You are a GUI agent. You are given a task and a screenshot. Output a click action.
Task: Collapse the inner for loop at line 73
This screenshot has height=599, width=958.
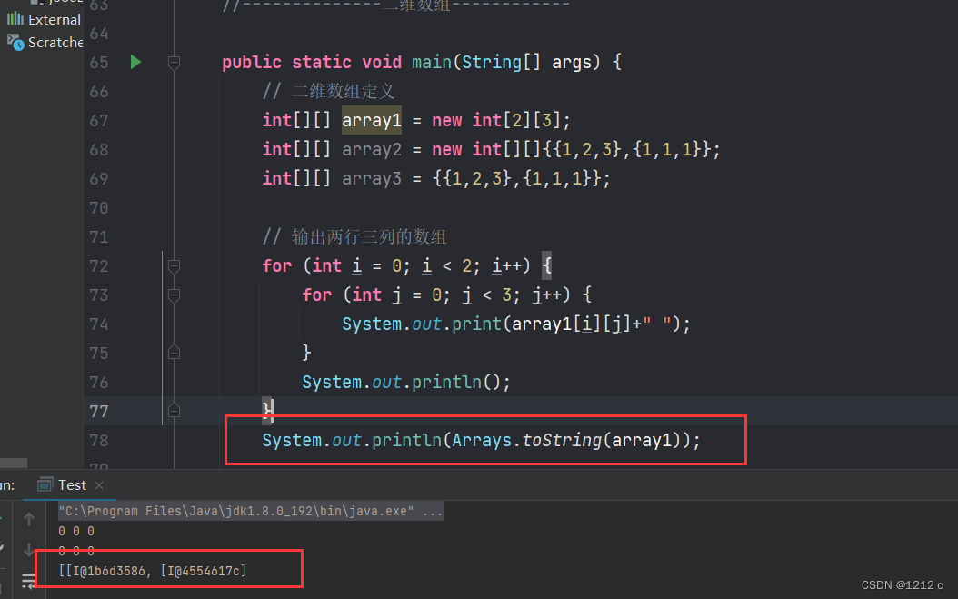[175, 295]
